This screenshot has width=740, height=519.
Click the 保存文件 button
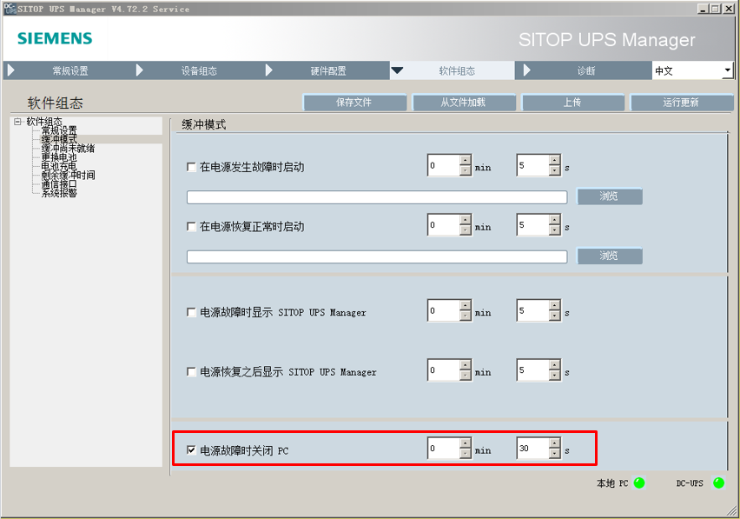coord(353,102)
